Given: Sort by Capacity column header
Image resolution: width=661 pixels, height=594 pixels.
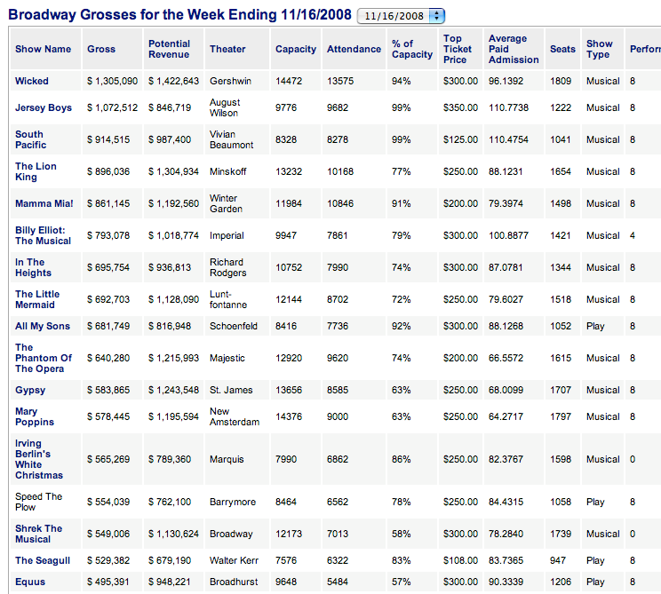Looking at the screenshot, I should [296, 50].
